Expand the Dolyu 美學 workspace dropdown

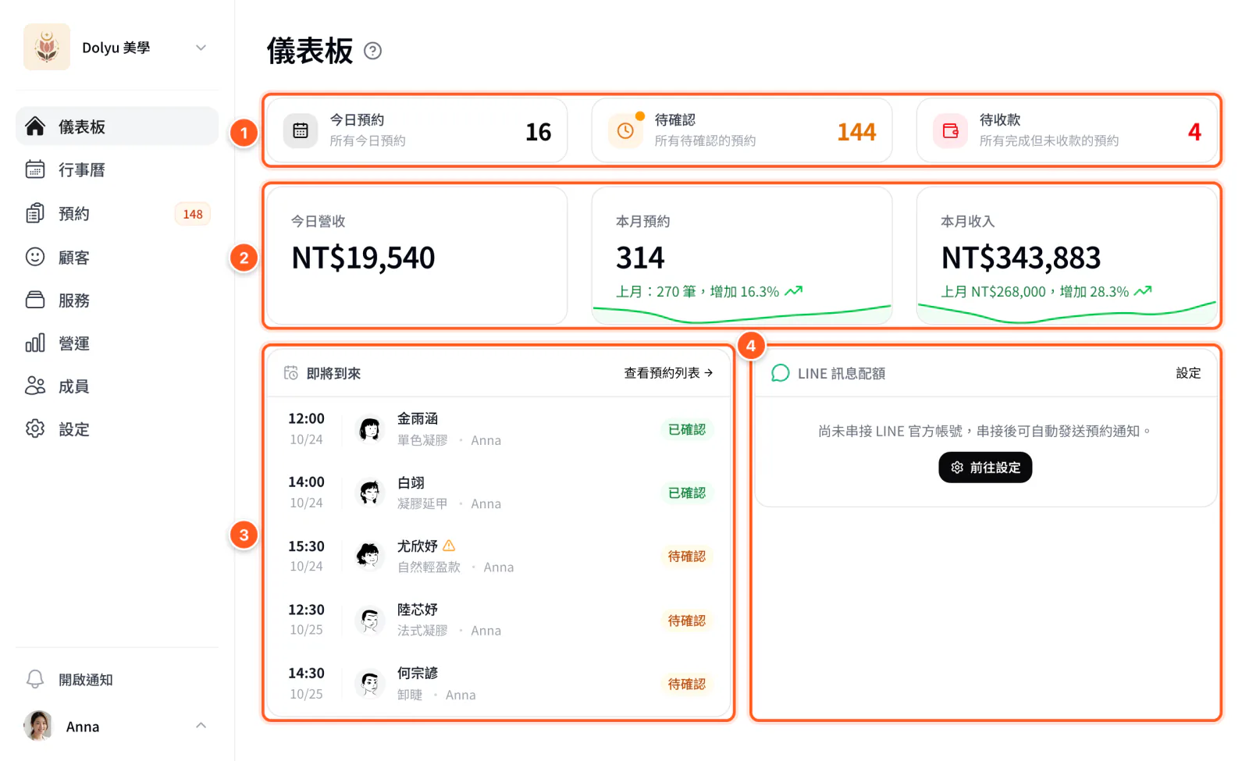click(x=201, y=48)
